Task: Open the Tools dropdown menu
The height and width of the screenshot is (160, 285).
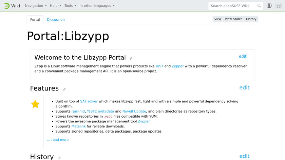Action: point(70,6)
